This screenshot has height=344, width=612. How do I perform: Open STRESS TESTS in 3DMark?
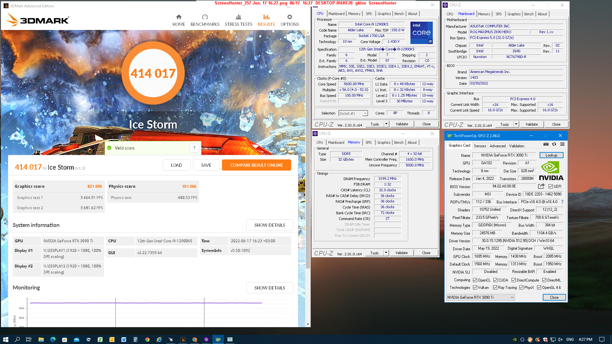click(x=238, y=20)
